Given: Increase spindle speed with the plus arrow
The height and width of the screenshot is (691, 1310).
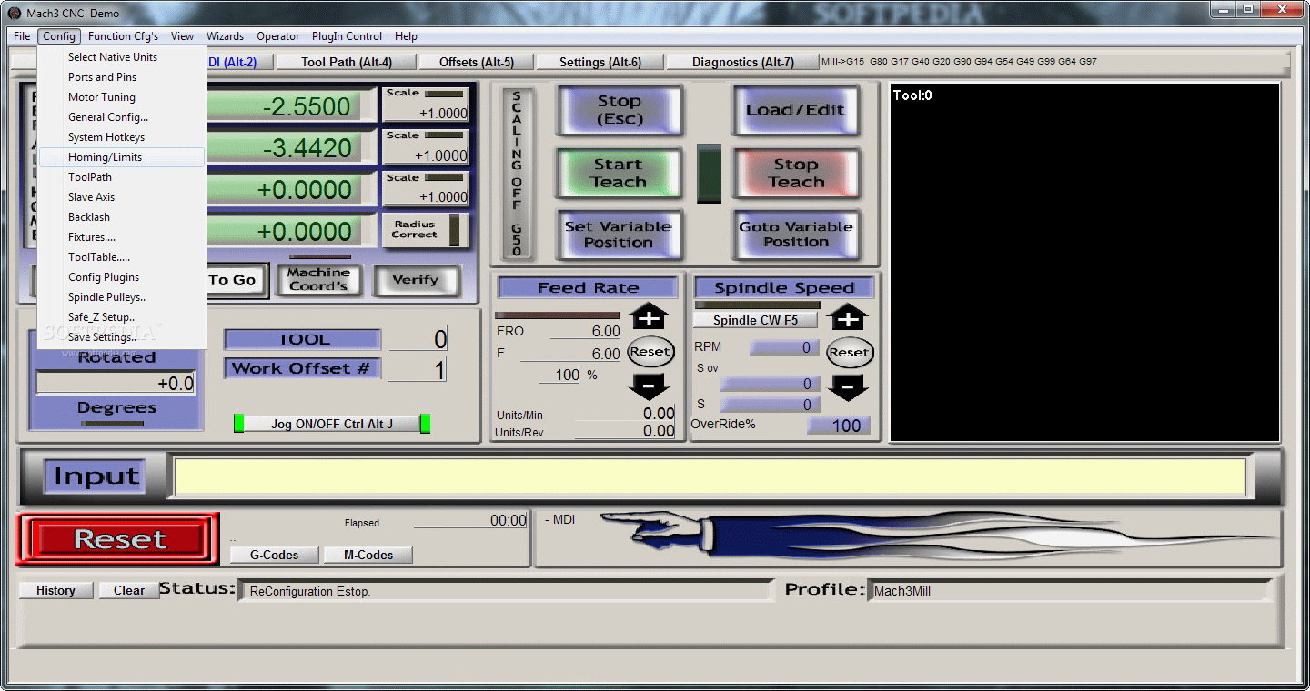Looking at the screenshot, I should (x=848, y=317).
